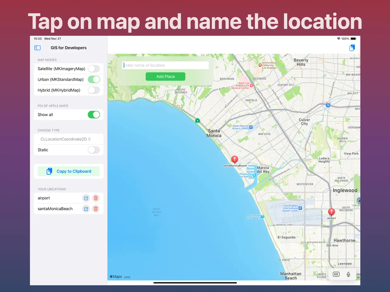
Task: Open the Legal link on the map
Action: pos(127,277)
